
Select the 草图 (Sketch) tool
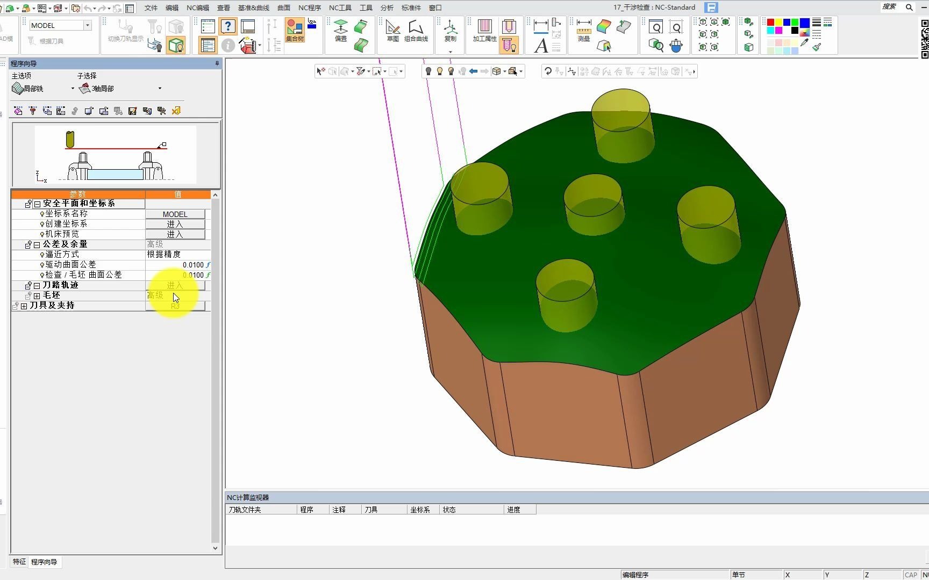[x=393, y=30]
